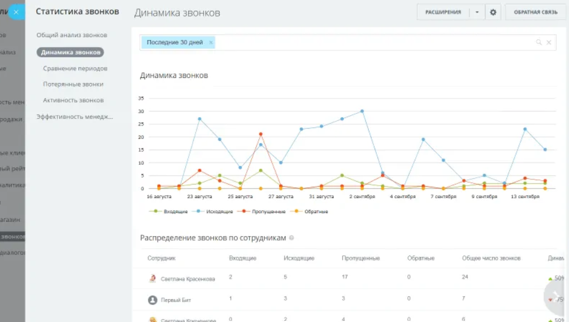
Task: Remove the 'Последние 30 дней' filter tag
Action: (211, 42)
